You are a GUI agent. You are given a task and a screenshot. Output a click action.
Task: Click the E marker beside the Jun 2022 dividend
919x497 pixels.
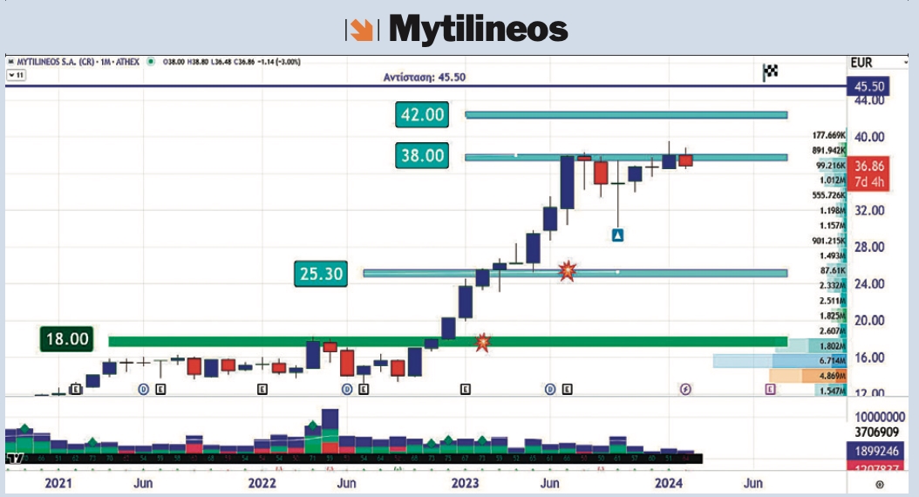(364, 389)
